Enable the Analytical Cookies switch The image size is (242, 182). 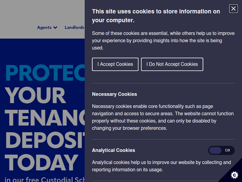221,150
